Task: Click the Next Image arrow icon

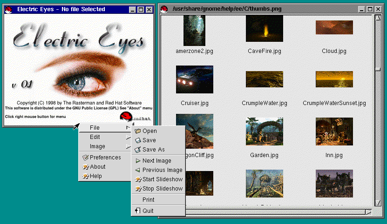Action: (138, 161)
